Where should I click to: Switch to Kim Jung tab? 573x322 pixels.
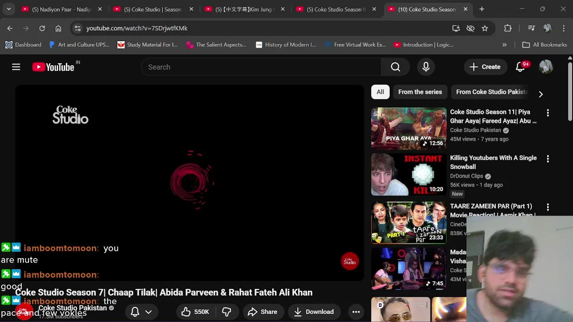tap(245, 9)
